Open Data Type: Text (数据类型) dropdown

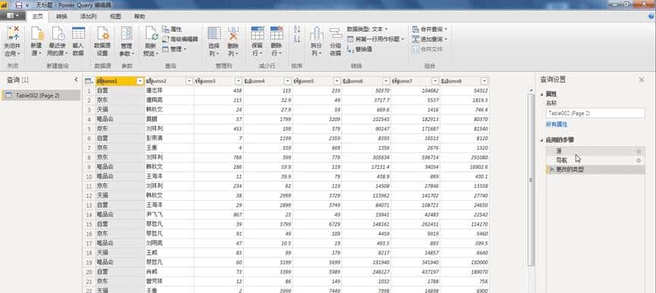tap(367, 30)
